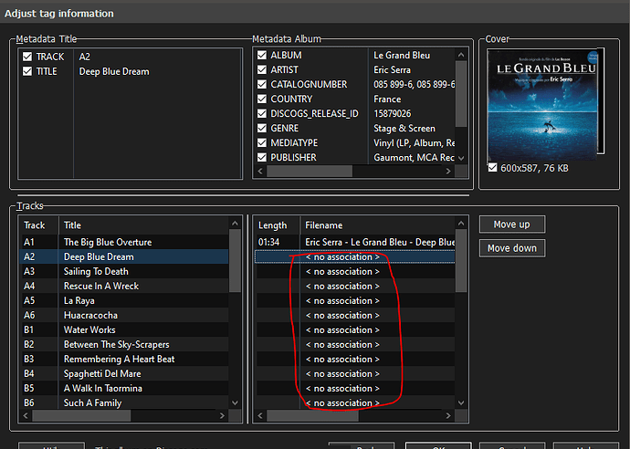
Task: Sort by the Filename column header
Action: pos(378,225)
